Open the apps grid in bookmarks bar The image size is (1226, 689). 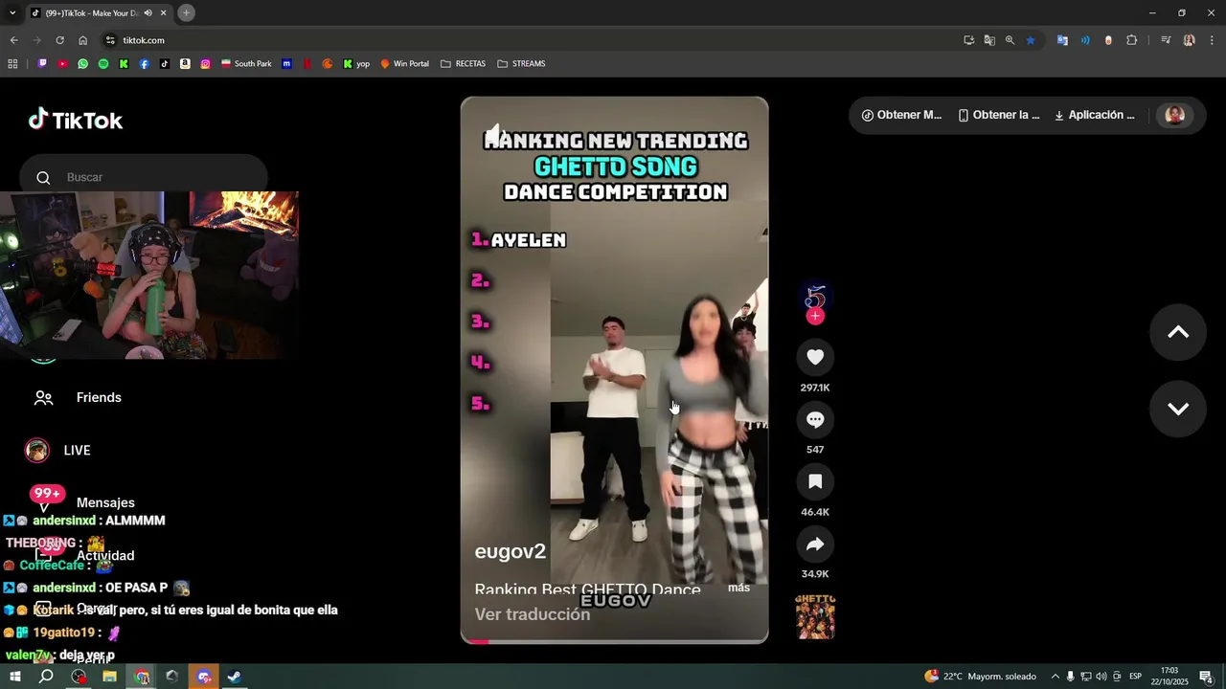(x=12, y=64)
